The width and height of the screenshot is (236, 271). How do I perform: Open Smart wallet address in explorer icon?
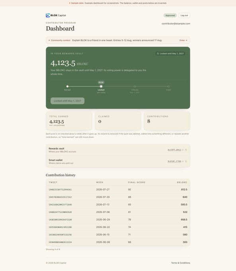click(x=183, y=161)
